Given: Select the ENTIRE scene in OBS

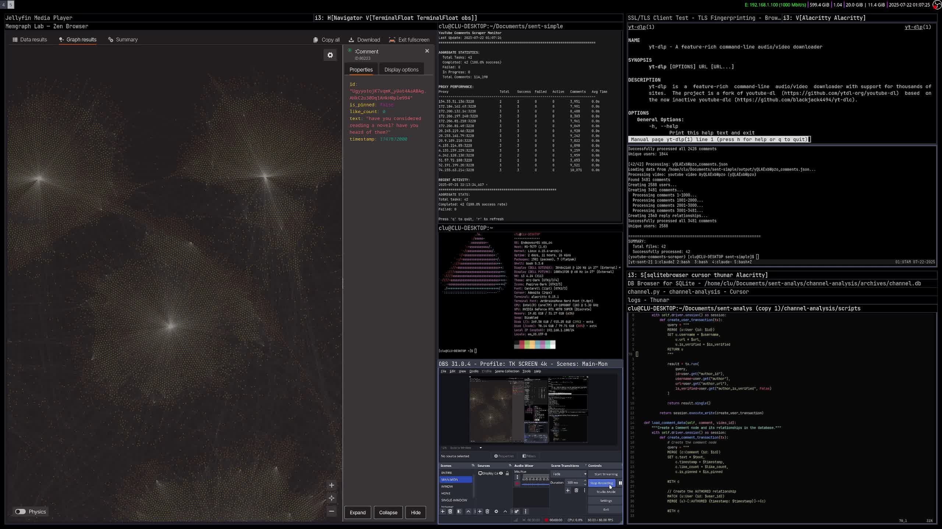Looking at the screenshot, I should 456,473.
